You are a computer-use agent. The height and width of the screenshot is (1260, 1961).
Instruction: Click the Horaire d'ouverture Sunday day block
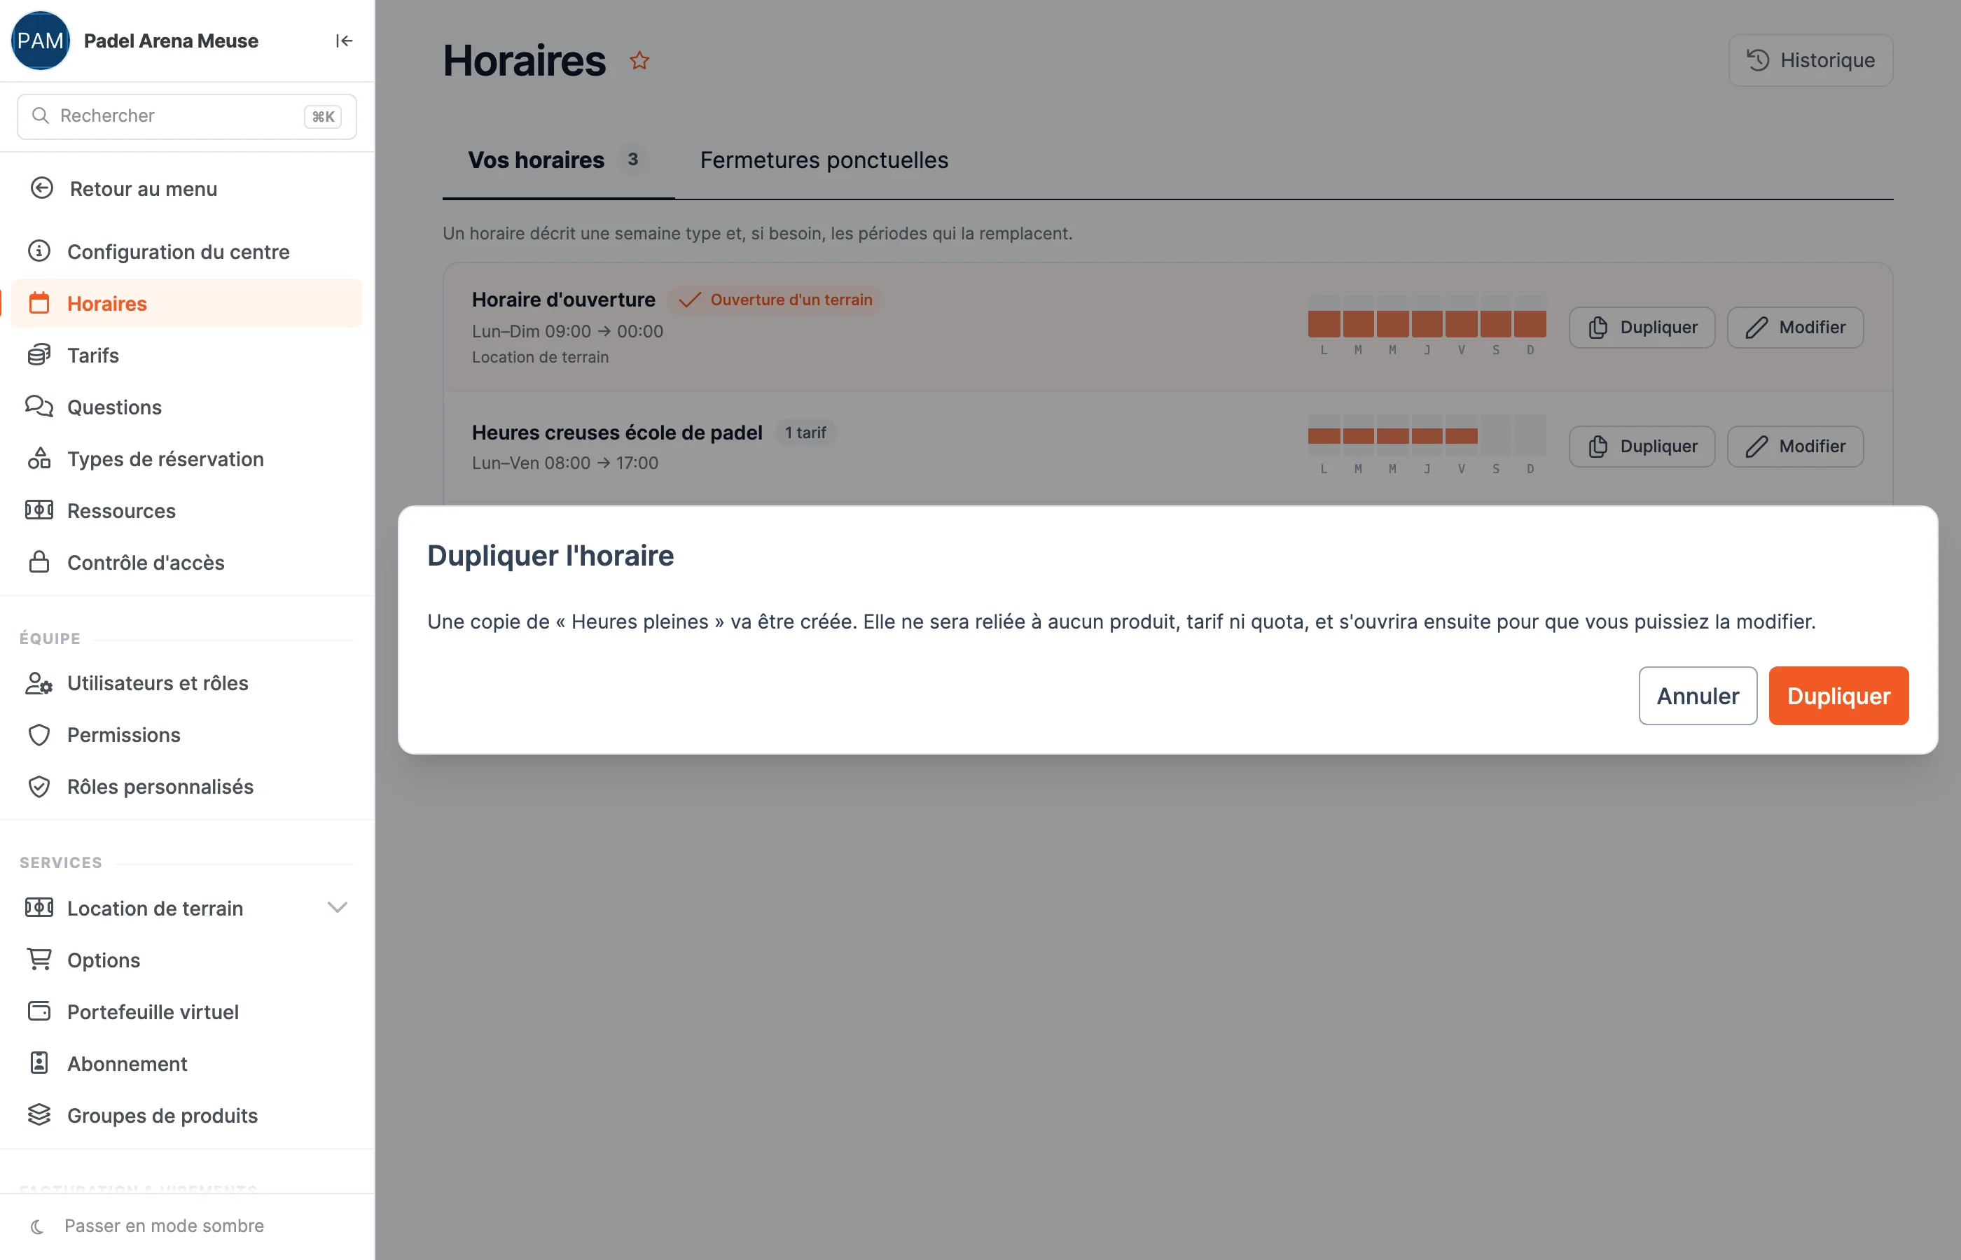[x=1530, y=318]
